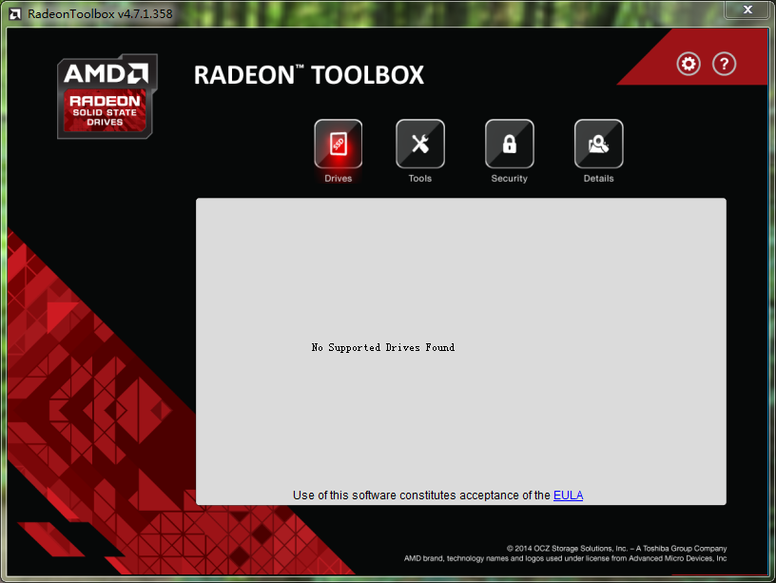This screenshot has width=776, height=583.
Task: Click the app icon in the title bar
Action: [x=15, y=13]
